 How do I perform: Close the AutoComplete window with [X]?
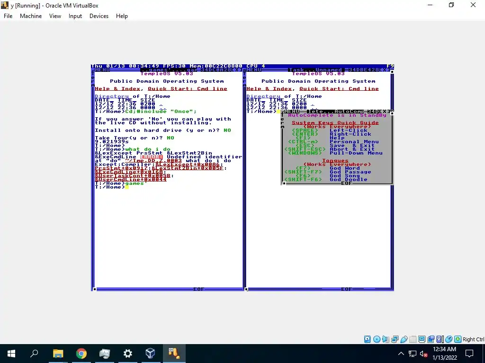[x=385, y=111]
